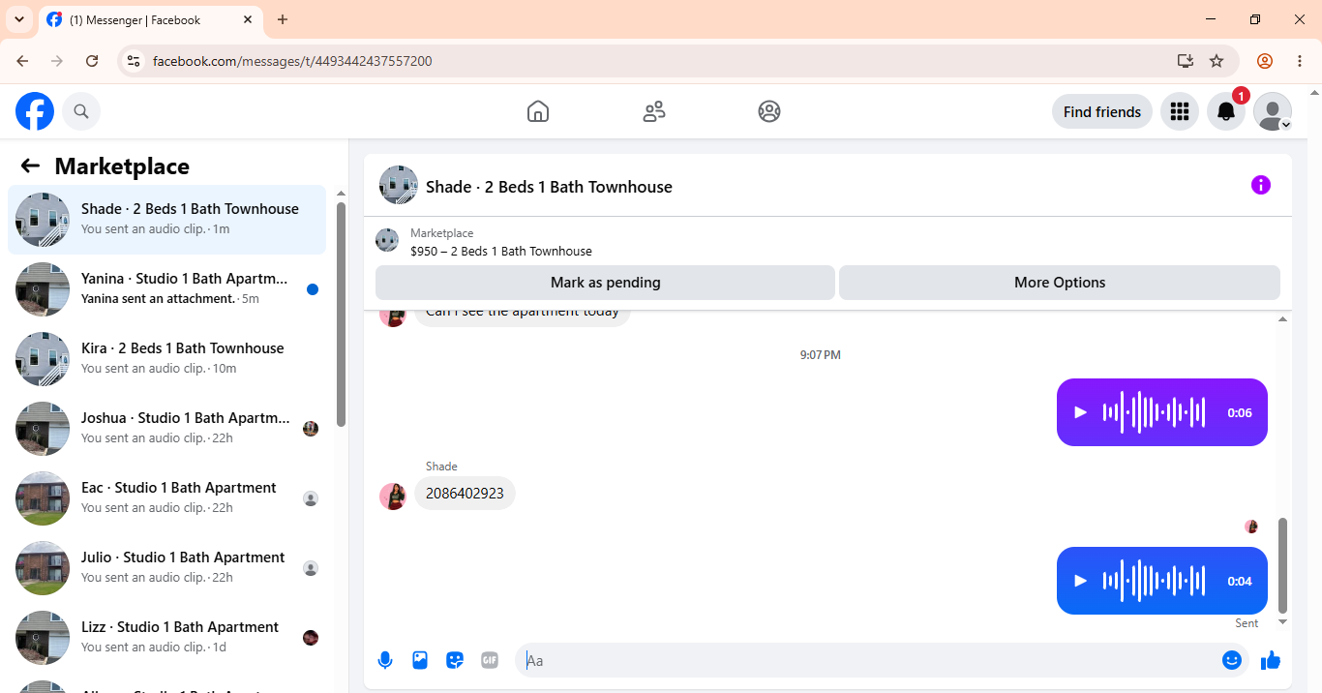Open the Facebook search icon
This screenshot has height=693, width=1322.
tap(81, 111)
